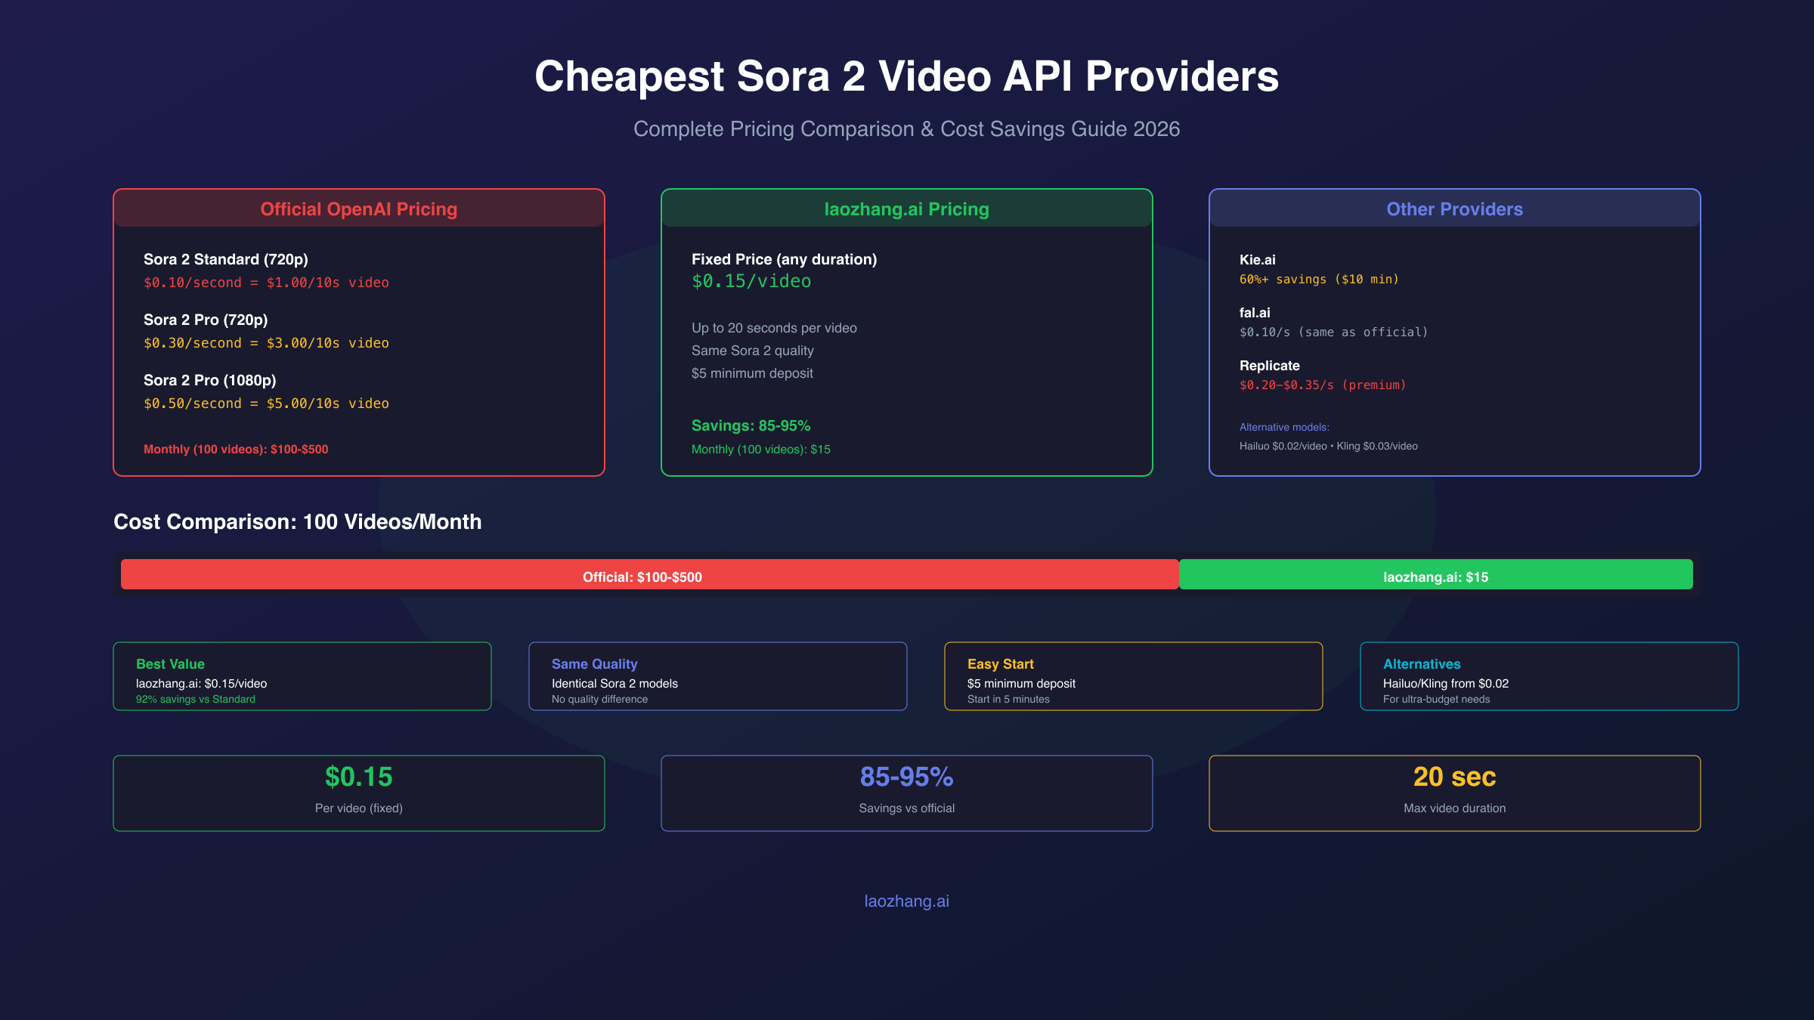The height and width of the screenshot is (1020, 1814).
Task: Click the $0.15/video fixed price text
Action: [x=751, y=281]
